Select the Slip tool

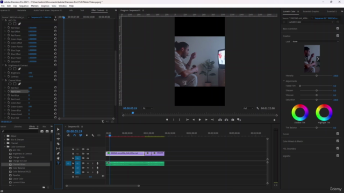click(x=58, y=149)
